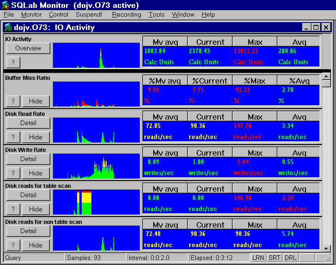This screenshot has width=336, height=265.
Task: Click the Disk reads for non table scan graph
Action: click(x=96, y=238)
